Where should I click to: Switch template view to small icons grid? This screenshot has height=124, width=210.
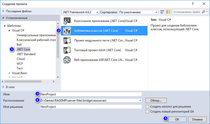[x=162, y=12]
